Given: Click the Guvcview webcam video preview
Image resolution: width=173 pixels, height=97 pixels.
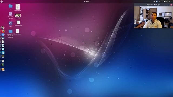Looking at the screenshot, I should (x=154, y=17).
